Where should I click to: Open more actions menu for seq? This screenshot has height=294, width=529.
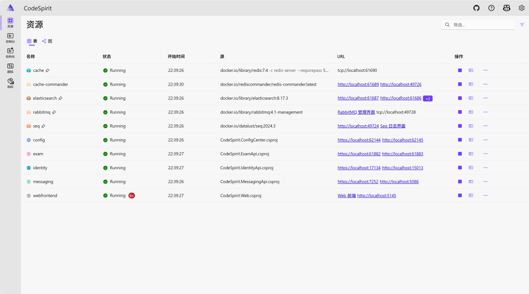click(x=485, y=126)
